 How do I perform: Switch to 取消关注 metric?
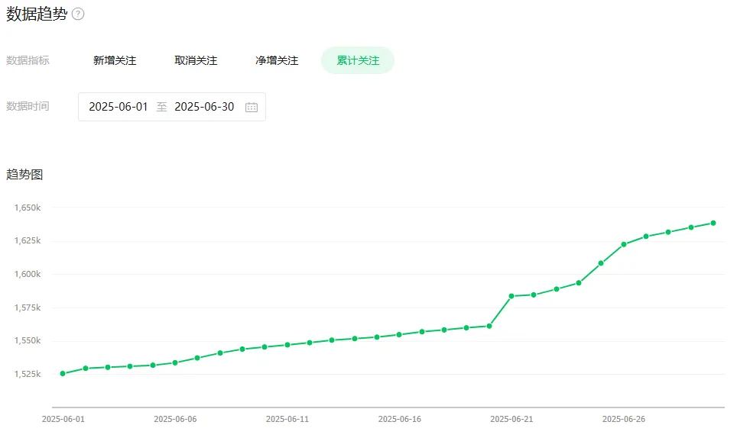click(x=196, y=60)
